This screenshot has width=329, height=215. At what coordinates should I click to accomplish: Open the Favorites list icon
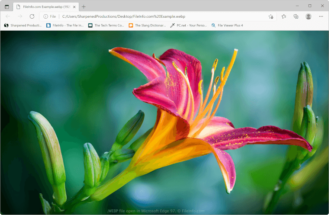point(284,16)
